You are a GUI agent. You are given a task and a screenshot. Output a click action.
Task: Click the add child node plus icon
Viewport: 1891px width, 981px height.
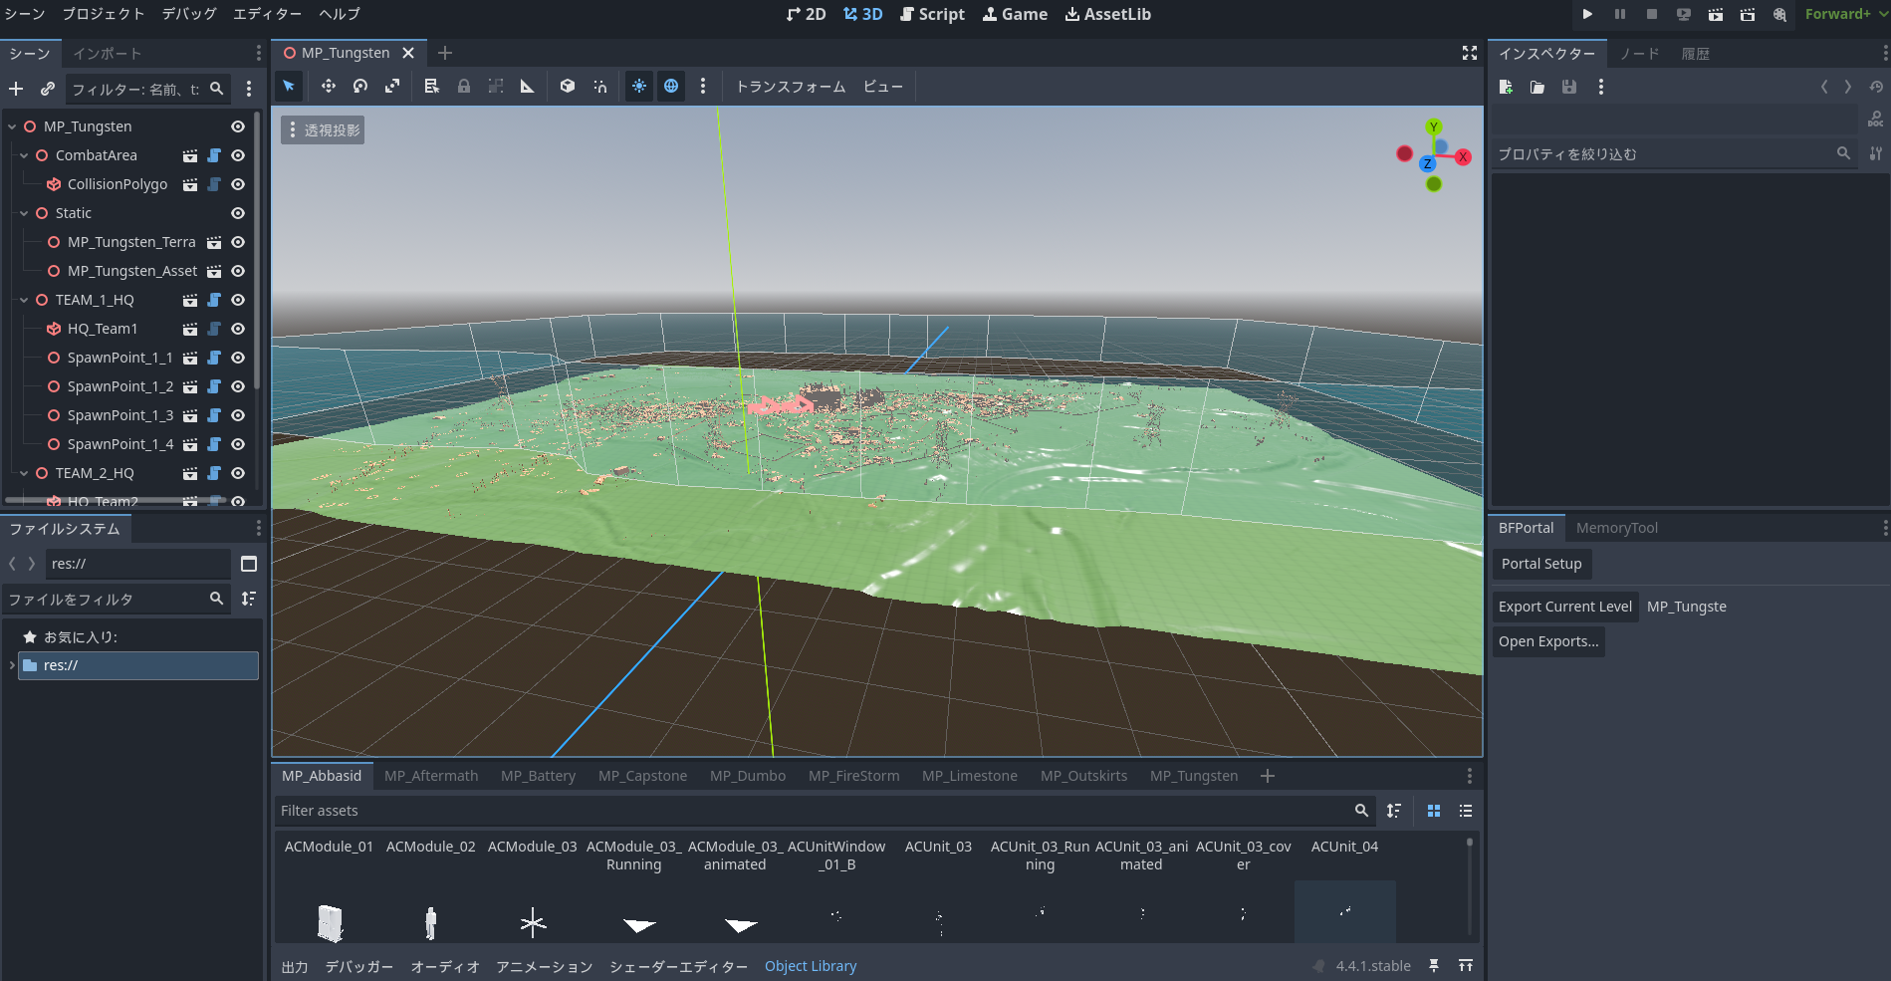[16, 90]
